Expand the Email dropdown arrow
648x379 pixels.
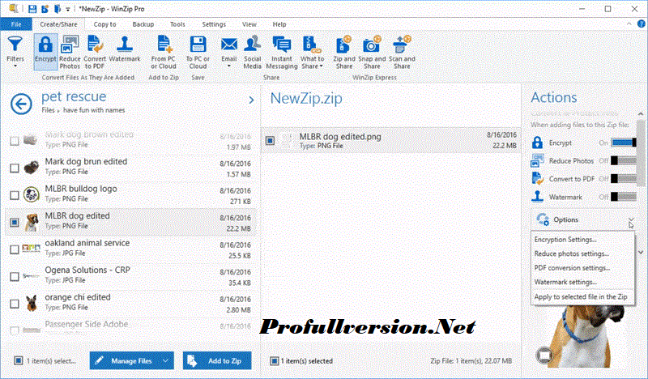(229, 66)
